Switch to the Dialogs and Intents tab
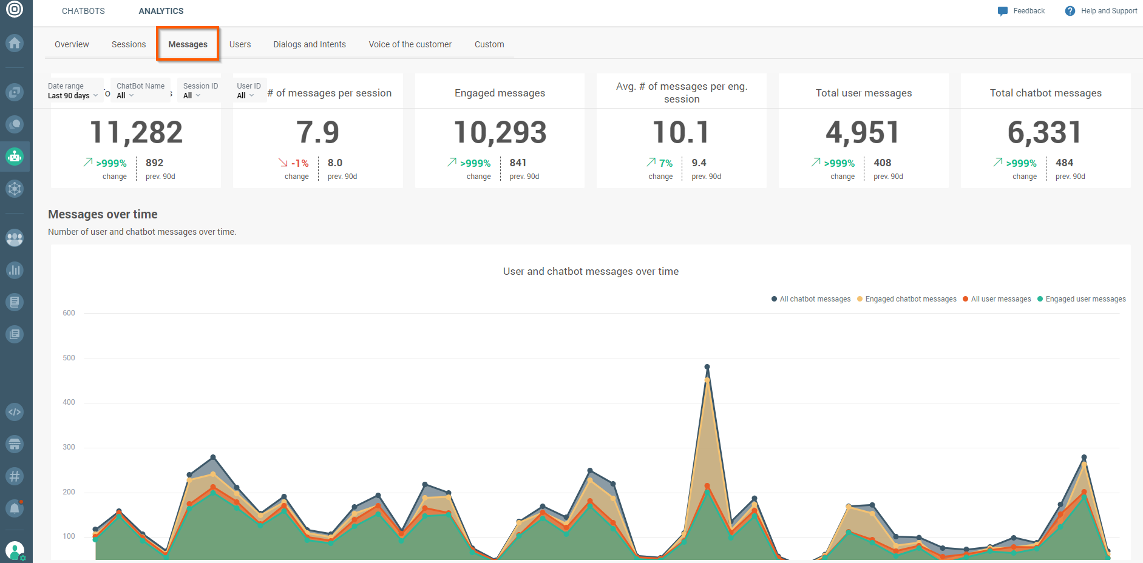This screenshot has height=563, width=1143. (310, 44)
